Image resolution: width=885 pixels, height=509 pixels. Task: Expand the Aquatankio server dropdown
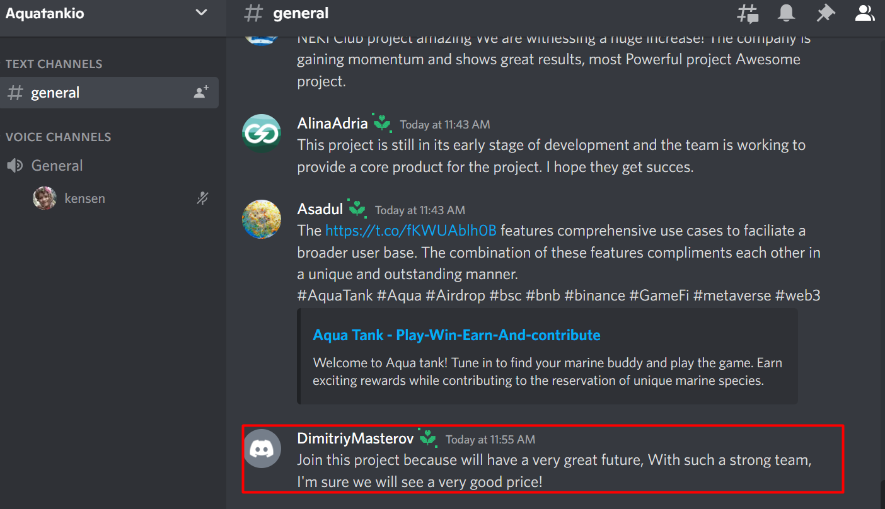tap(201, 13)
